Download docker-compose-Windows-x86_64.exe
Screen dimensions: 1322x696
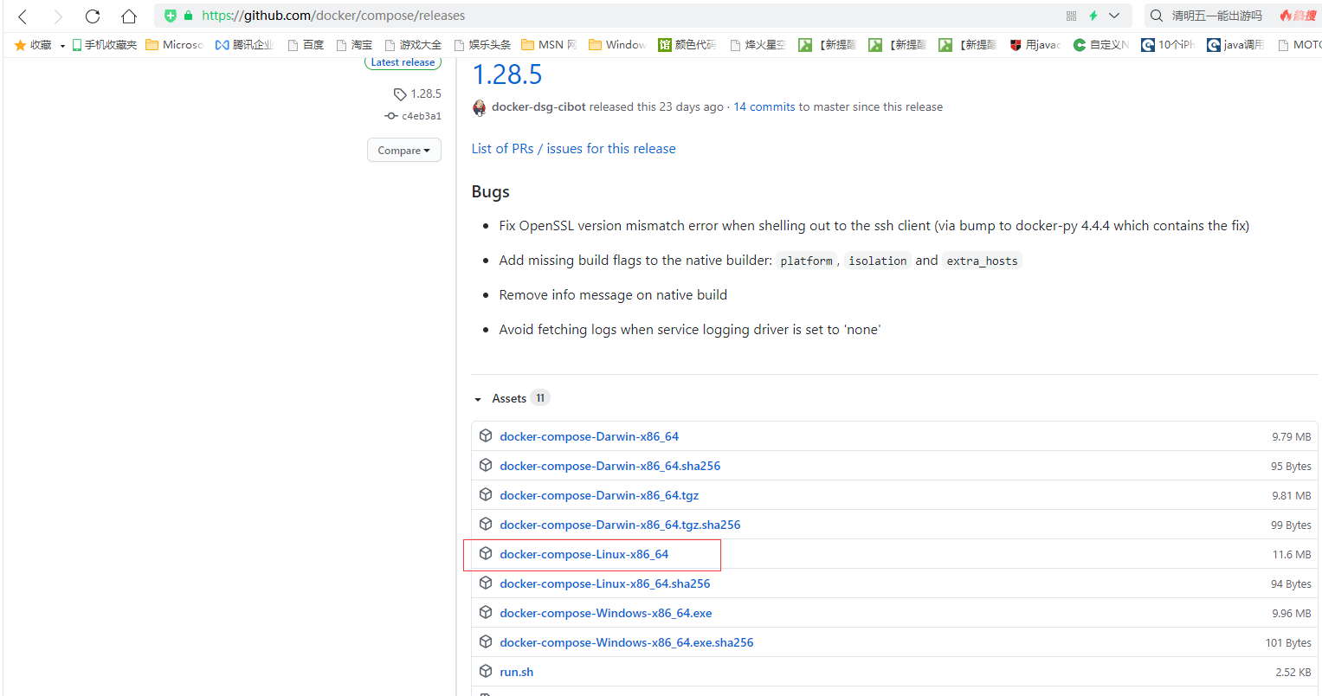605,613
